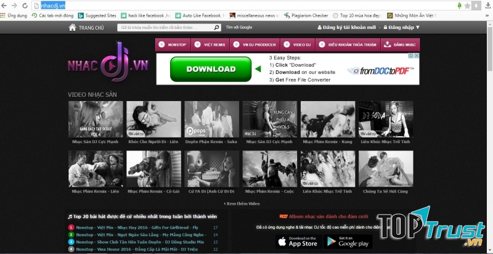Open Những Món Ăn Việt bookmark
Image resolution: width=493 pixels, height=254 pixels.
pyautogui.click(x=412, y=15)
